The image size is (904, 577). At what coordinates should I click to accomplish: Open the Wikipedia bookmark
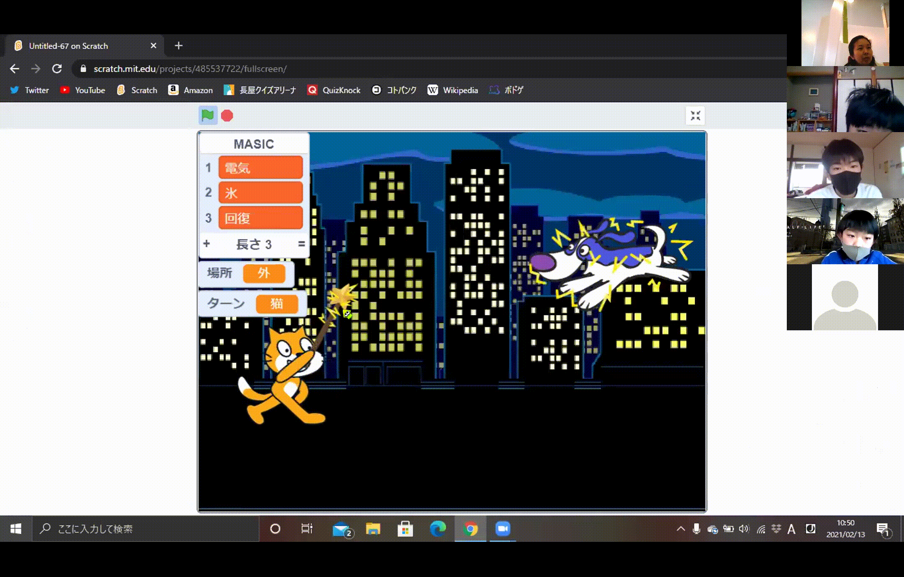[x=453, y=90]
